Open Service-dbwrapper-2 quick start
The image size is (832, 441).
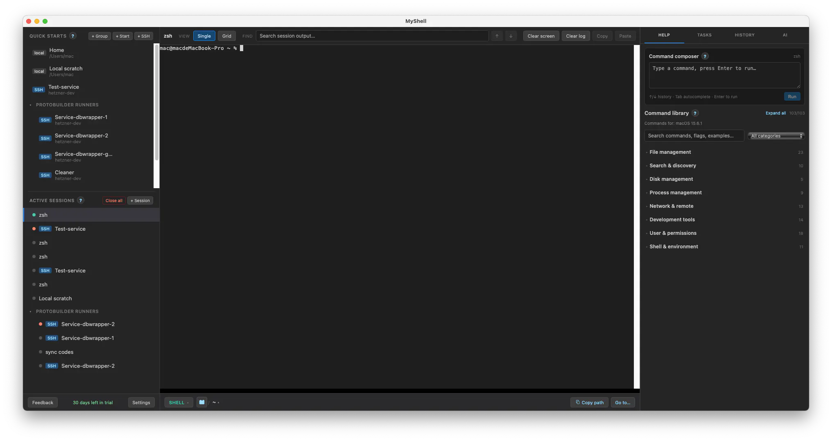tap(91, 139)
